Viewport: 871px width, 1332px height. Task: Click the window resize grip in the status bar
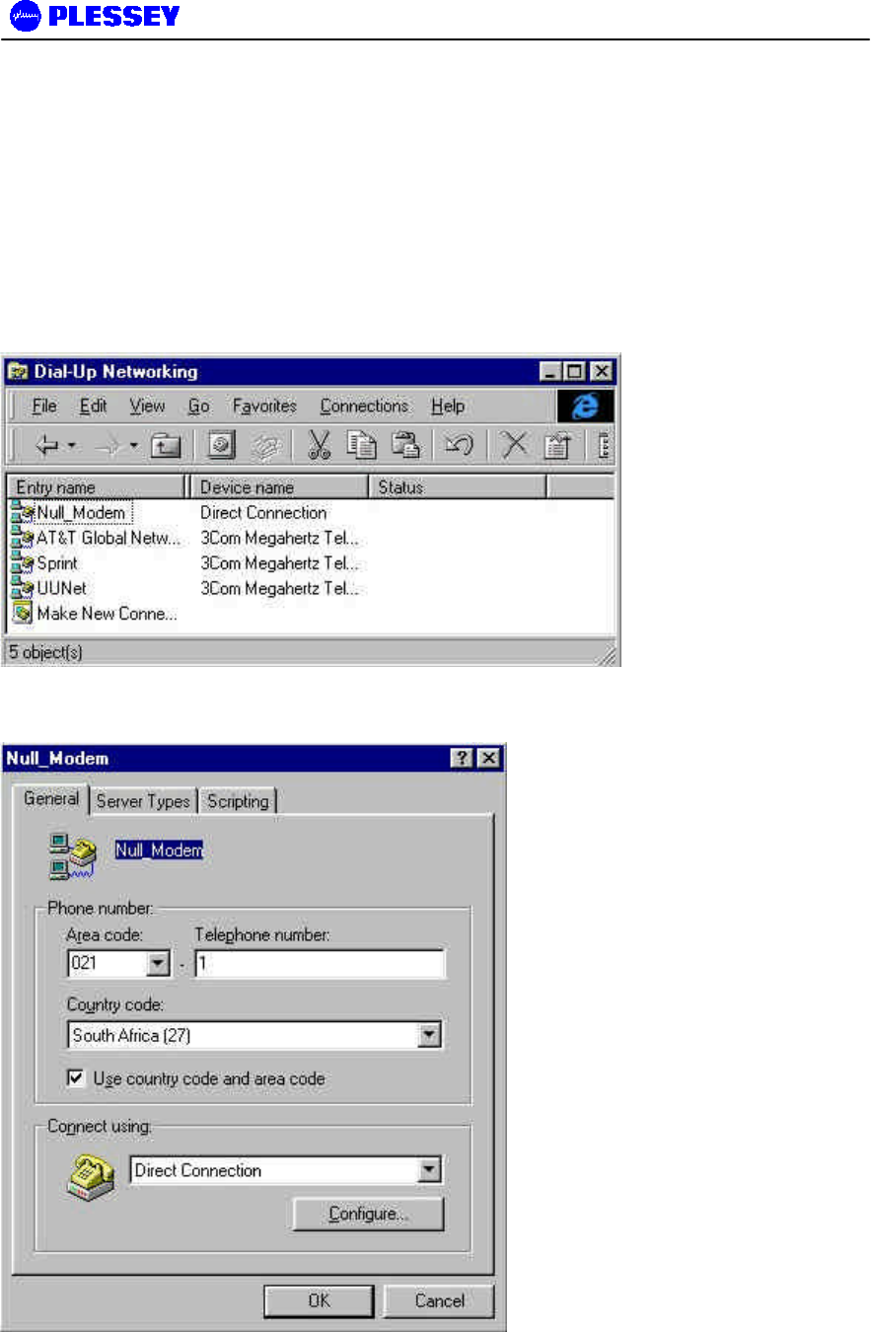pyautogui.click(x=609, y=655)
